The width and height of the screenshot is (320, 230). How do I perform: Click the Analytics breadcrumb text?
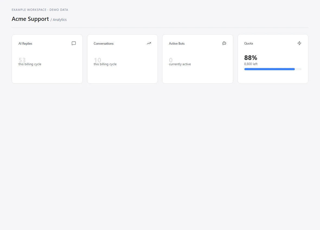(x=60, y=20)
